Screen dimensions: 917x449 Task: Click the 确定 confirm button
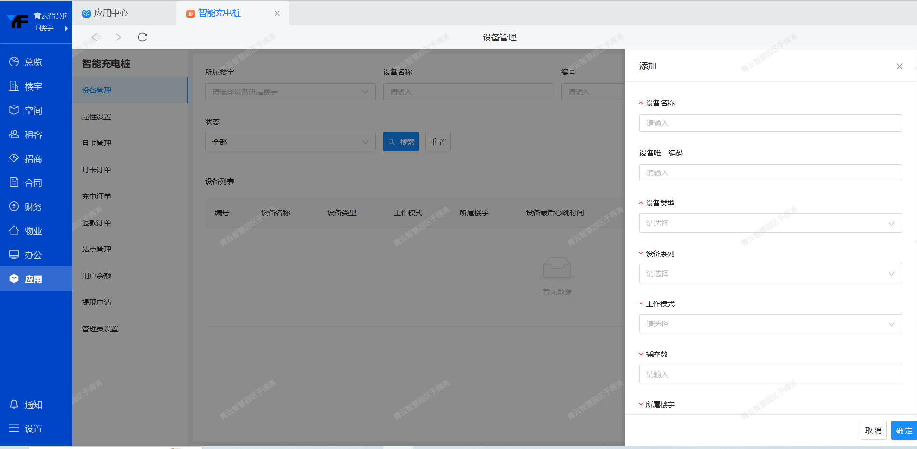903,430
